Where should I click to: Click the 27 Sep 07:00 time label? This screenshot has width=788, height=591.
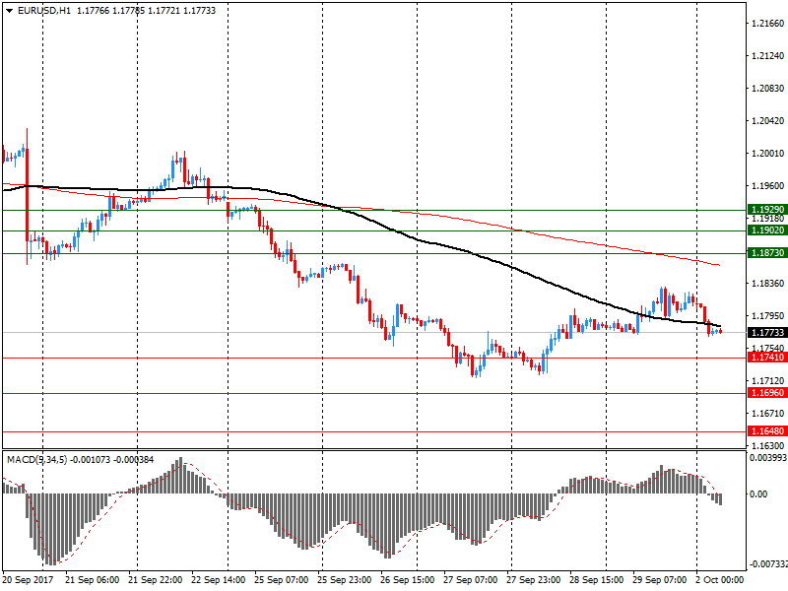click(x=471, y=580)
